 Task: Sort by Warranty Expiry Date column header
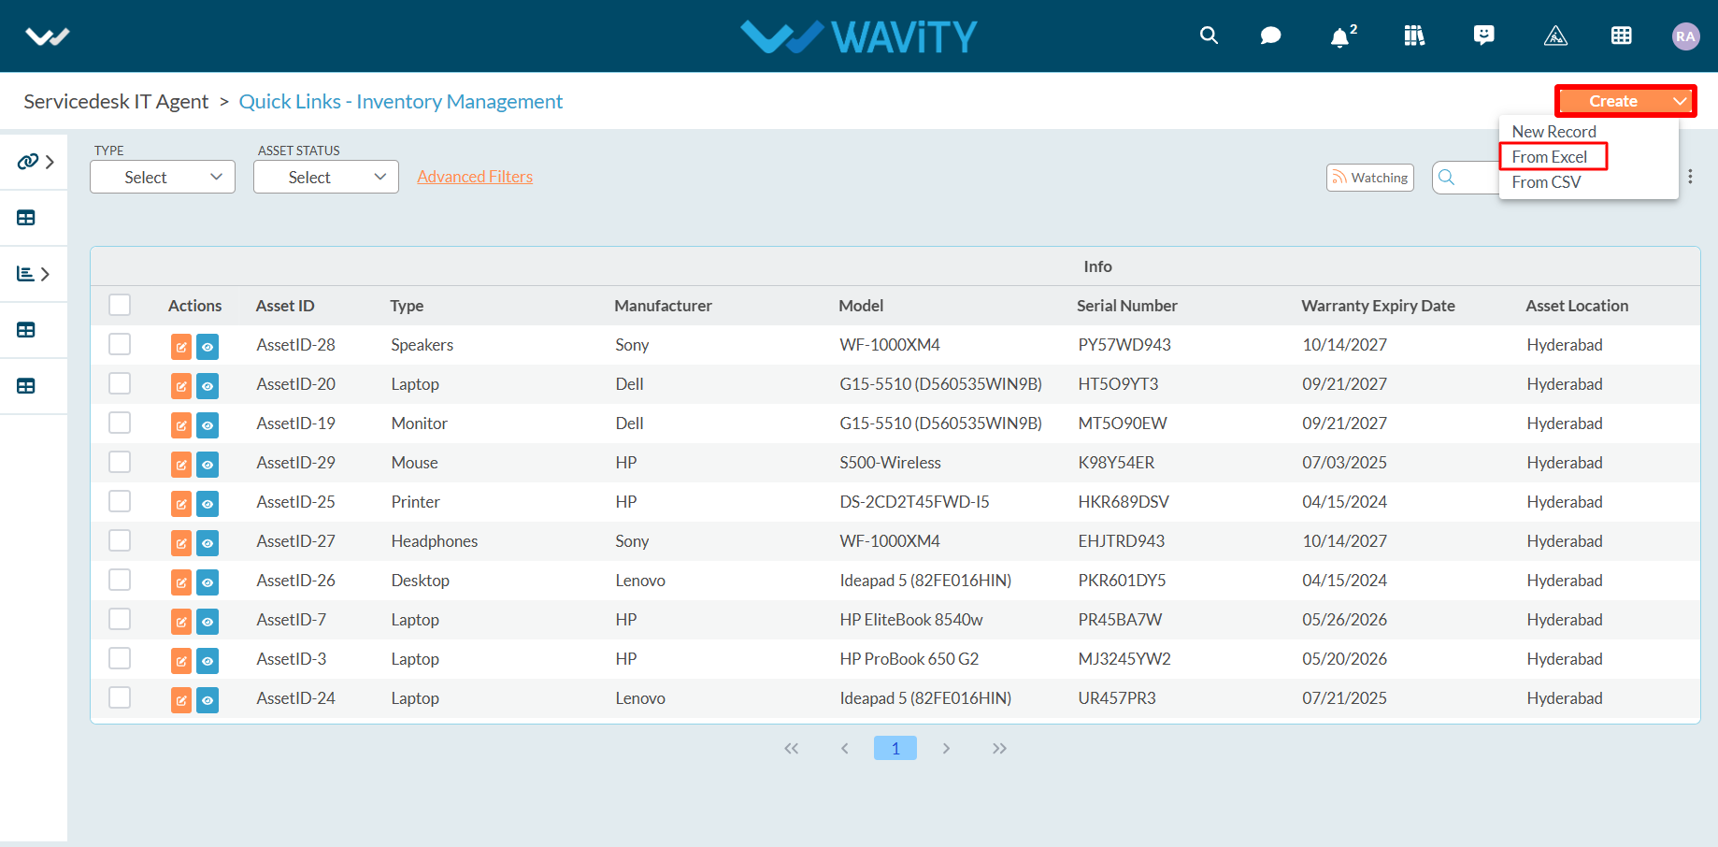1378,306
